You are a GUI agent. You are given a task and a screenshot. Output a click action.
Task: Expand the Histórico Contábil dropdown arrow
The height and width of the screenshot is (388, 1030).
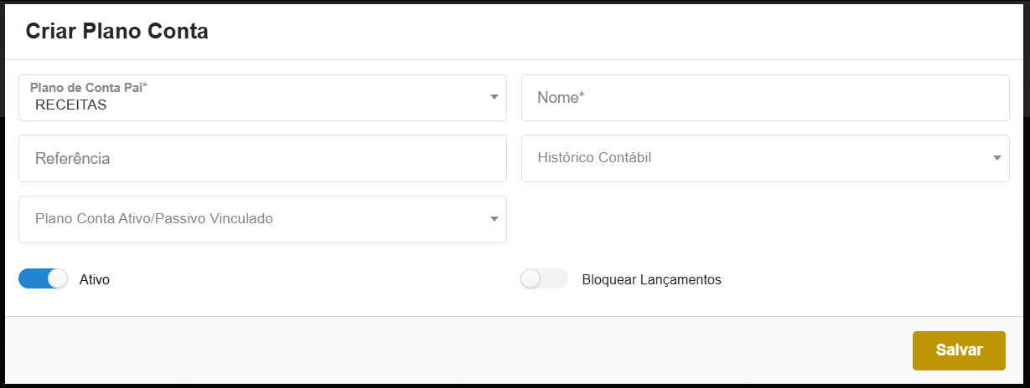pos(996,158)
